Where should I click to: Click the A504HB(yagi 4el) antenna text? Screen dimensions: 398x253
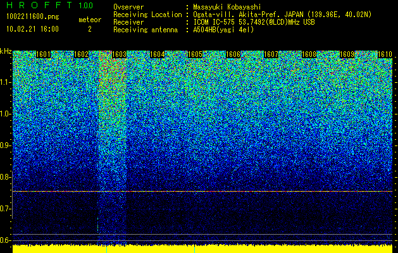tap(223, 30)
